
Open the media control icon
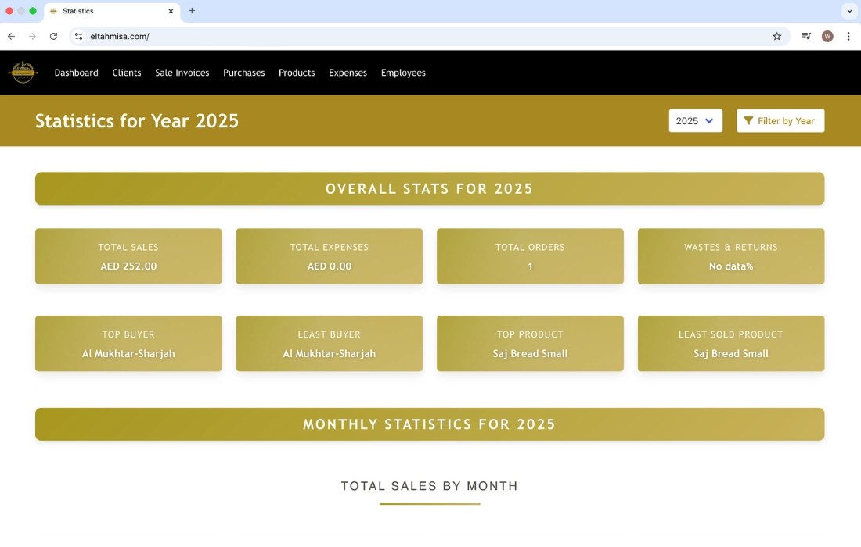[806, 36]
